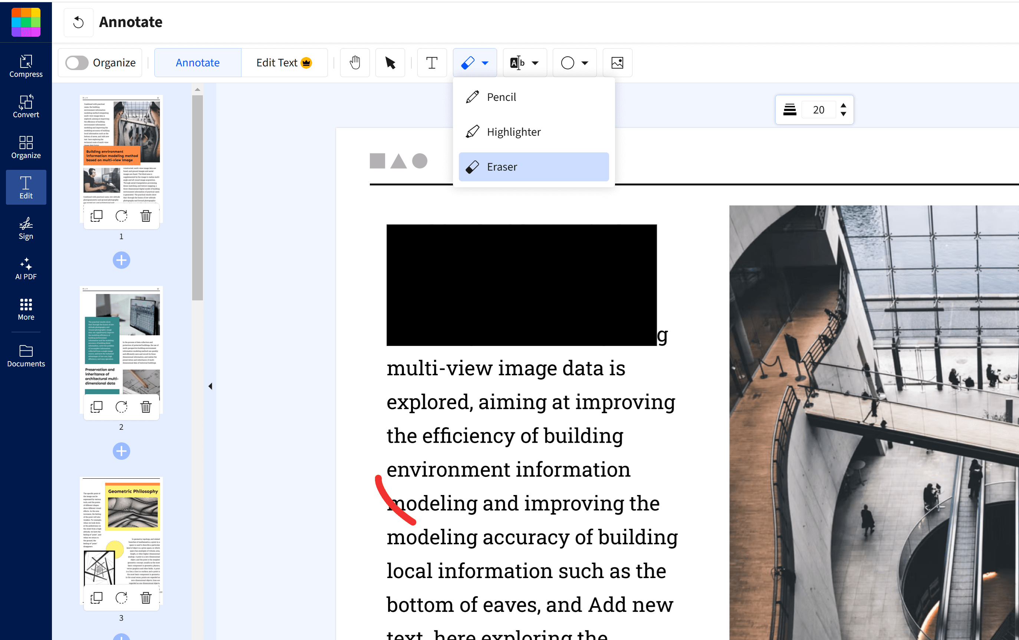Switch to the Edit Text tab
1019x640 pixels.
pyautogui.click(x=284, y=62)
